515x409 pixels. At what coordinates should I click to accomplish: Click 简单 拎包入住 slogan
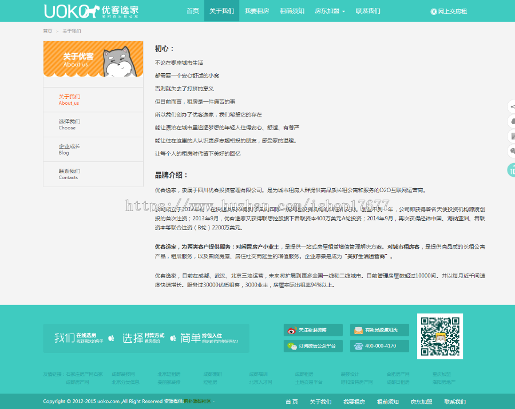coord(209,338)
